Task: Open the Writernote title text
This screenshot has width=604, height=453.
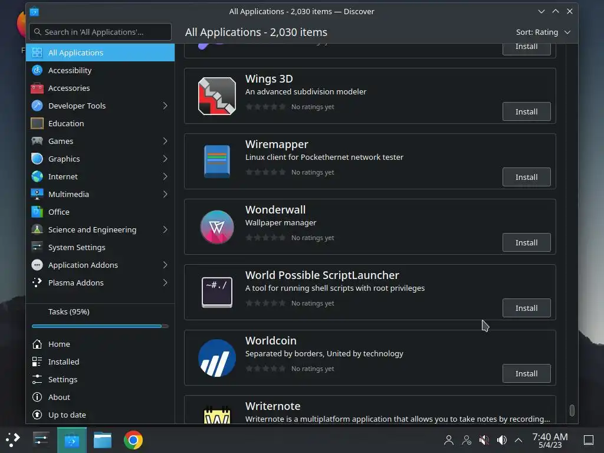Action: (x=273, y=406)
